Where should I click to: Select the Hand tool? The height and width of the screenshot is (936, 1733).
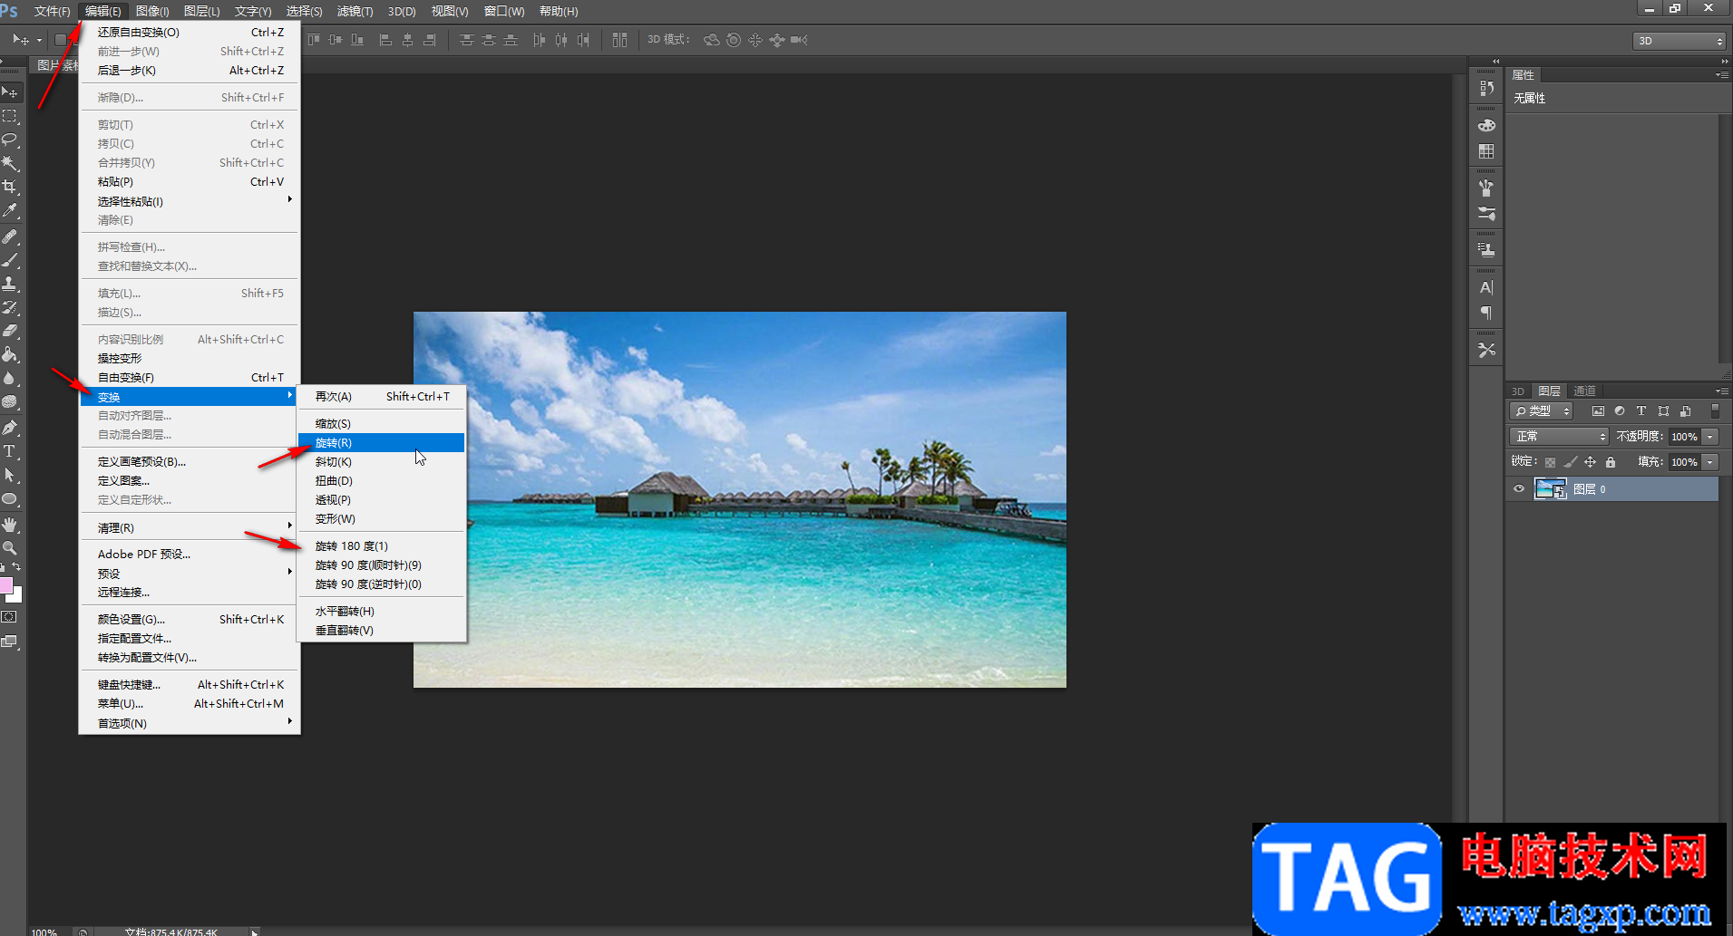pos(10,525)
